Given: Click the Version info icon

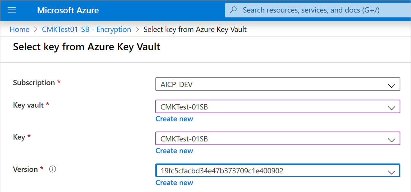Looking at the screenshot, I should 53,170.
